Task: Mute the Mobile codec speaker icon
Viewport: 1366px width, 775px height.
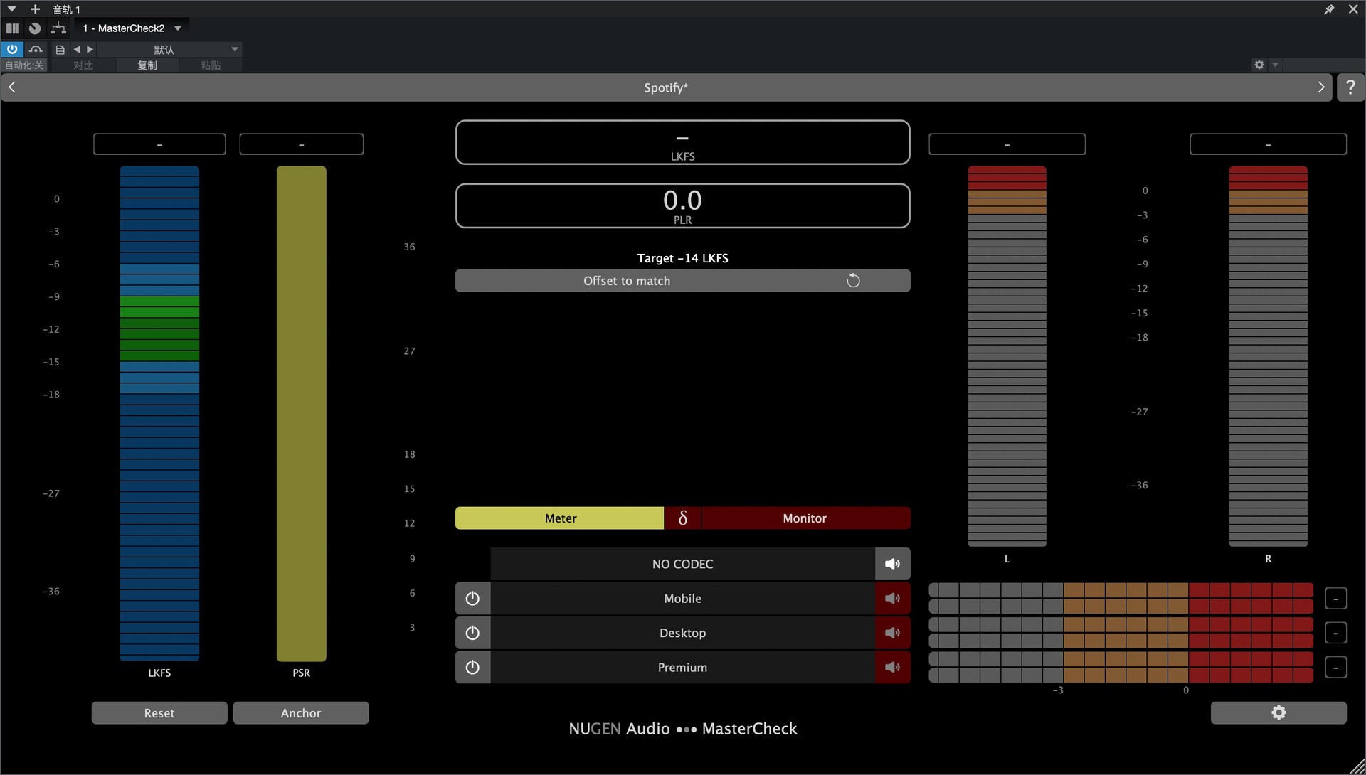Action: 892,599
